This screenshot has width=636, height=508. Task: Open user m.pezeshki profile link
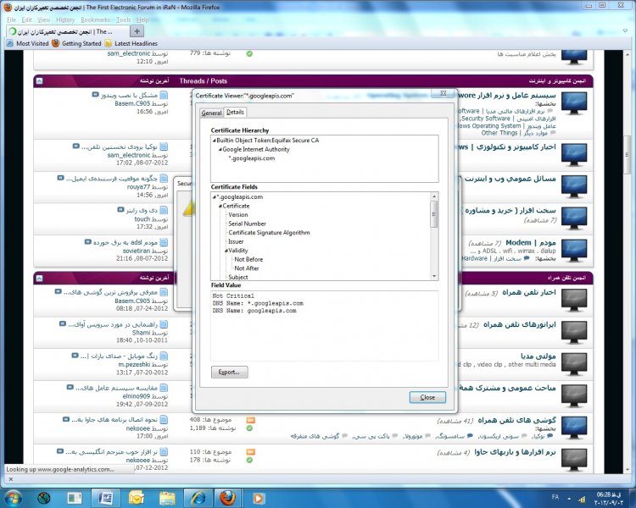point(134,365)
